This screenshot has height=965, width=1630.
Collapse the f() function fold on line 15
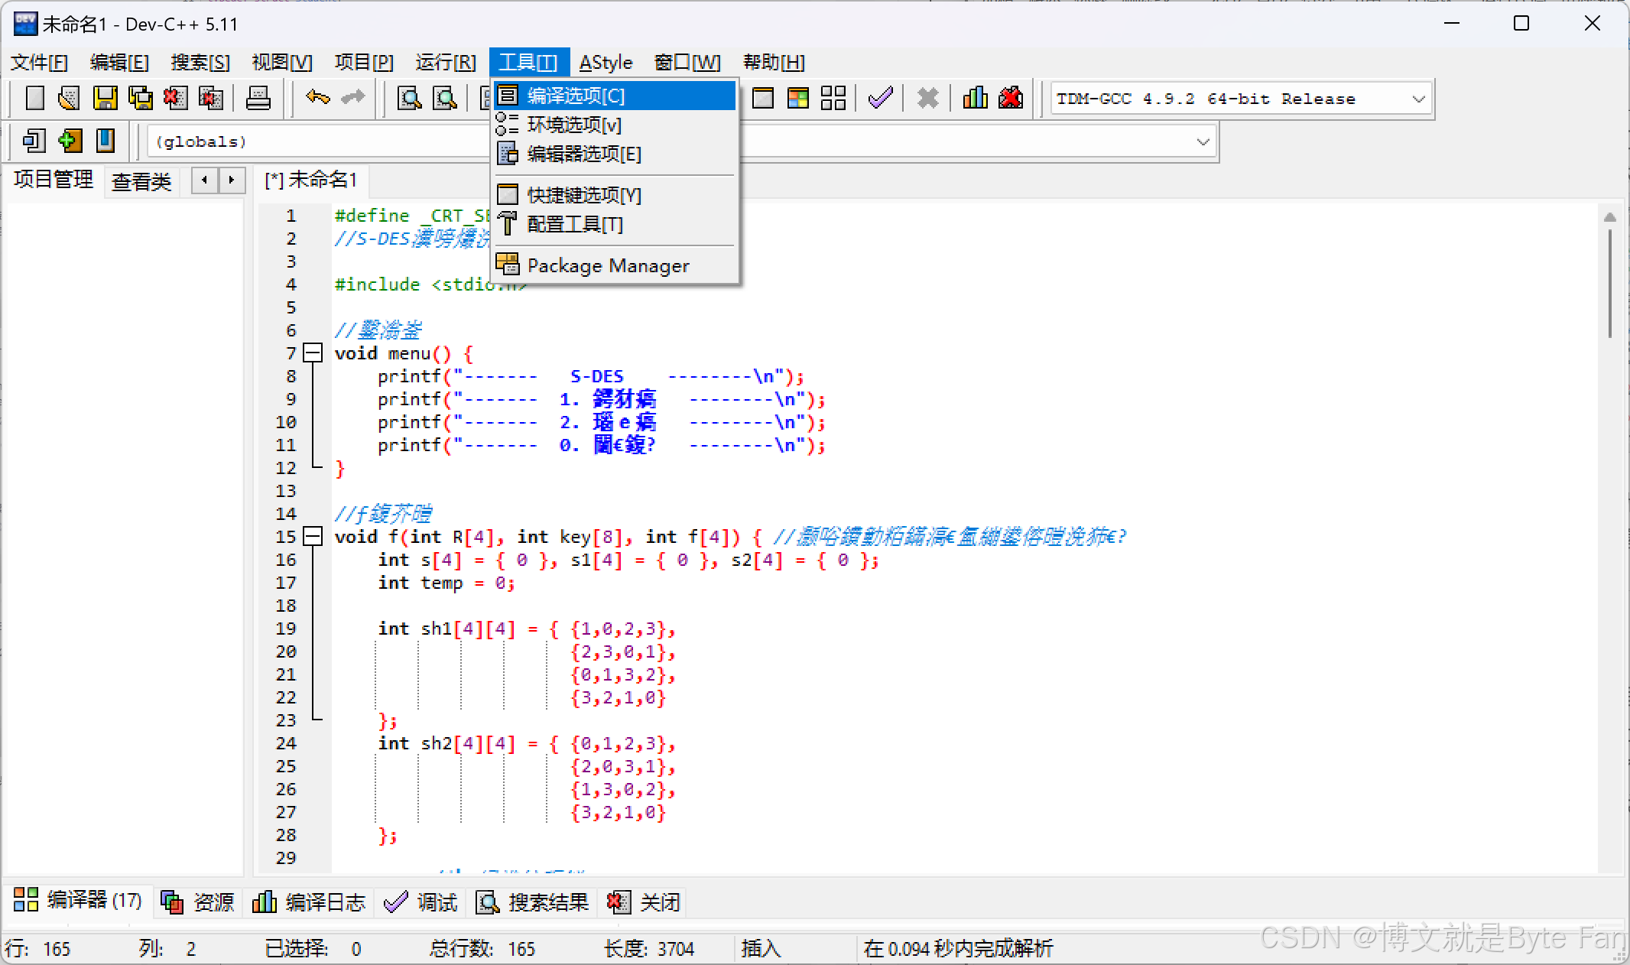313,537
